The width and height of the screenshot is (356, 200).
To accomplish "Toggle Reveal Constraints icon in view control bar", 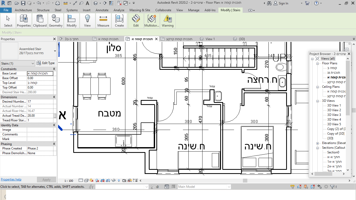I will tap(135, 180).
